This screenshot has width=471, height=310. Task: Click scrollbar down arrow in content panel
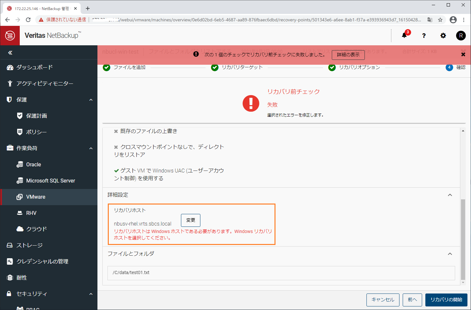pos(463,282)
